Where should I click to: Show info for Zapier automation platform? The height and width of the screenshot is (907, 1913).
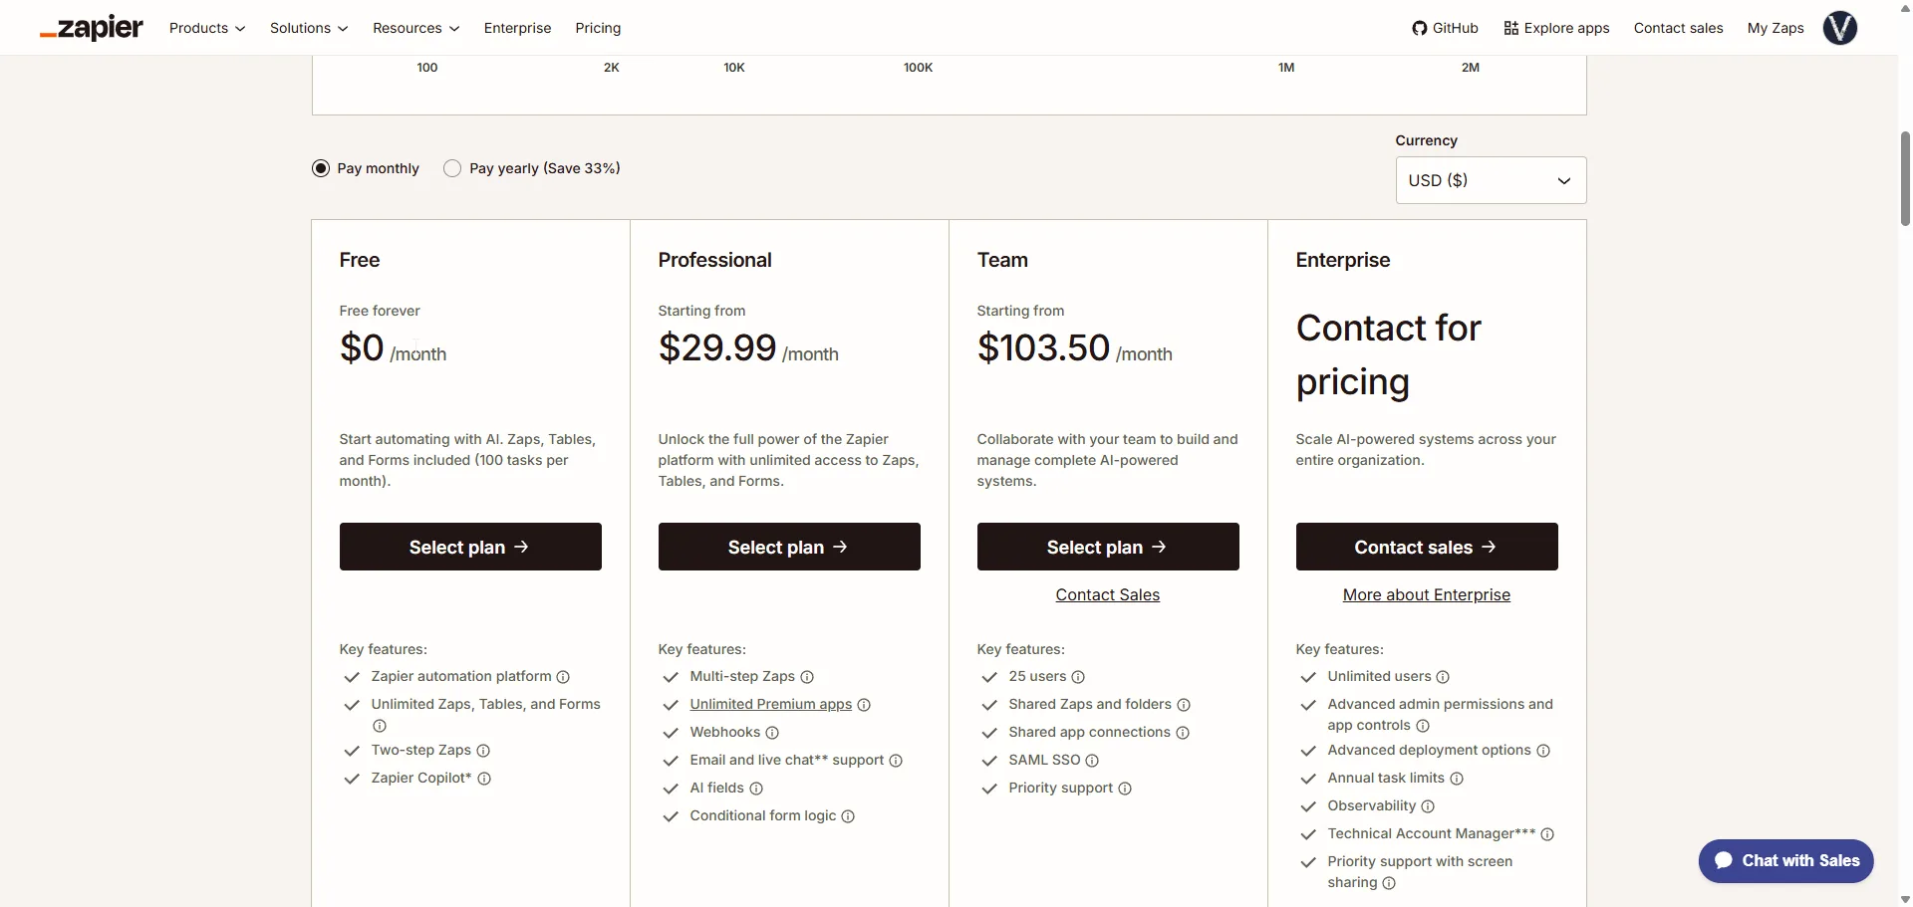[563, 677]
